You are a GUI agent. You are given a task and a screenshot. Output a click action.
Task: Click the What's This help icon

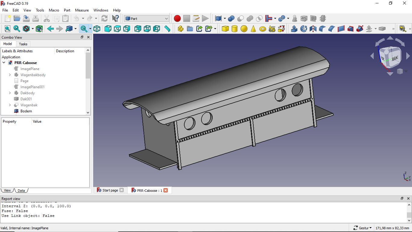coord(115,18)
